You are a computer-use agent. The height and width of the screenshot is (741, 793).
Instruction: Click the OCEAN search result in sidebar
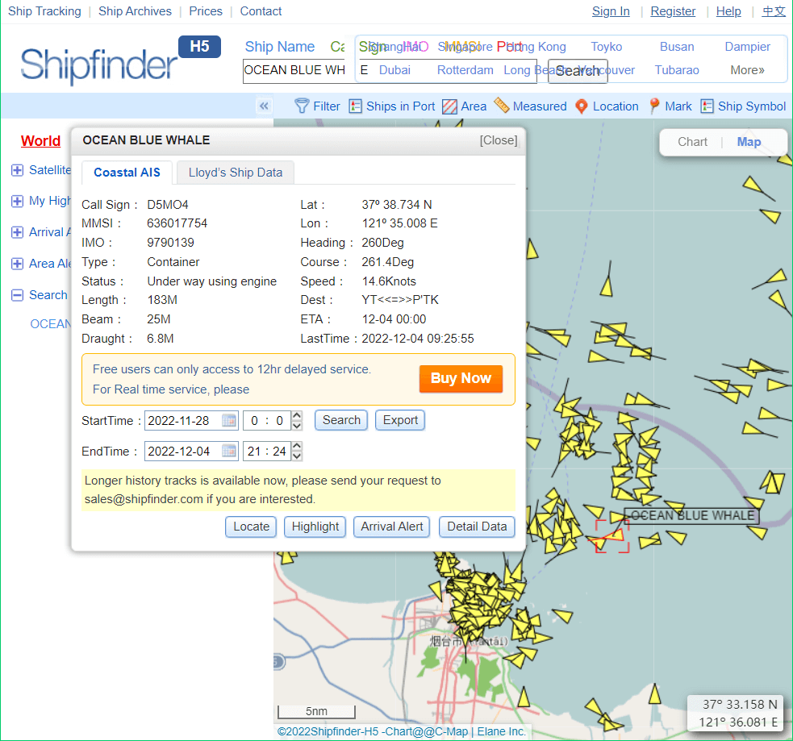pos(51,324)
